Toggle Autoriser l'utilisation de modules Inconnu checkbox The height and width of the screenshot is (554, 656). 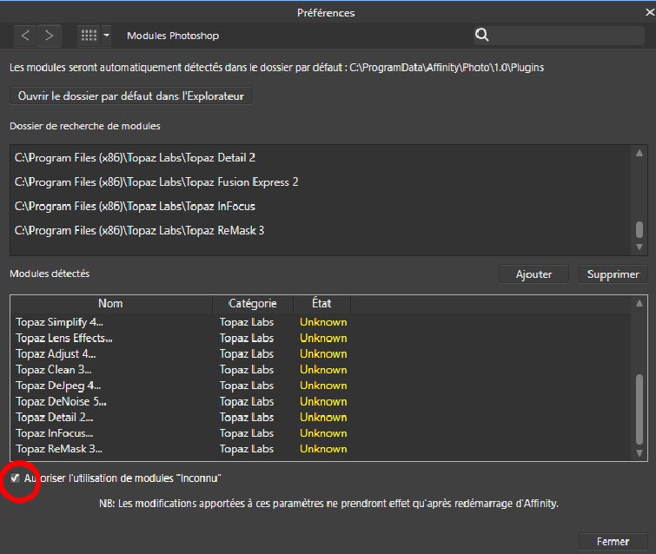point(15,478)
